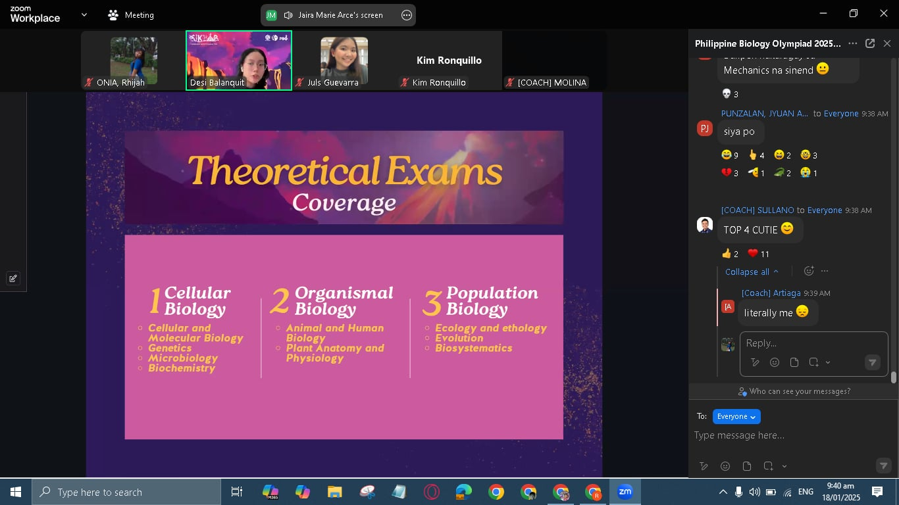Viewport: 899px width, 505px height.
Task: Click screenshot capture icon in reply box
Action: coord(814,362)
